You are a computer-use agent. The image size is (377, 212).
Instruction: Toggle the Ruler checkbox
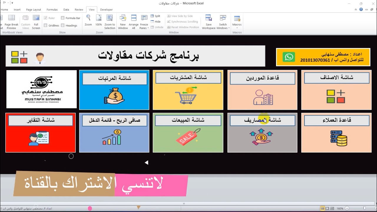(45, 18)
